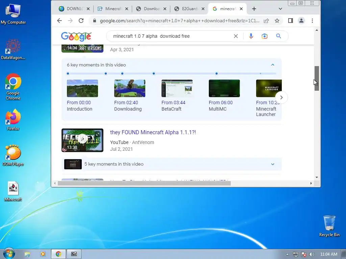Open Chrome side panel icon
Image resolution: width=346 pixels, height=259 pixels.
290,21
